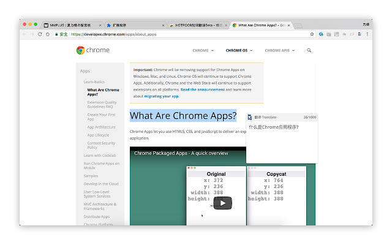The height and width of the screenshot is (245, 392).
Task: Expand the CHROME dropdown menu
Action: 203,50
